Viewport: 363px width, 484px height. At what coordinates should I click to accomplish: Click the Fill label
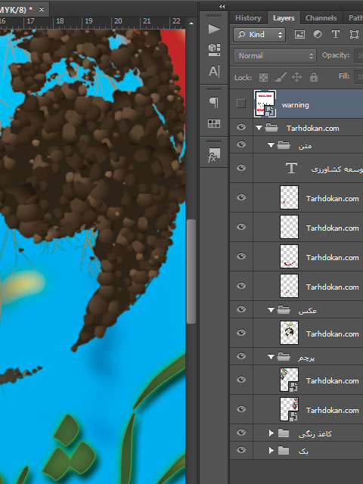coord(344,76)
